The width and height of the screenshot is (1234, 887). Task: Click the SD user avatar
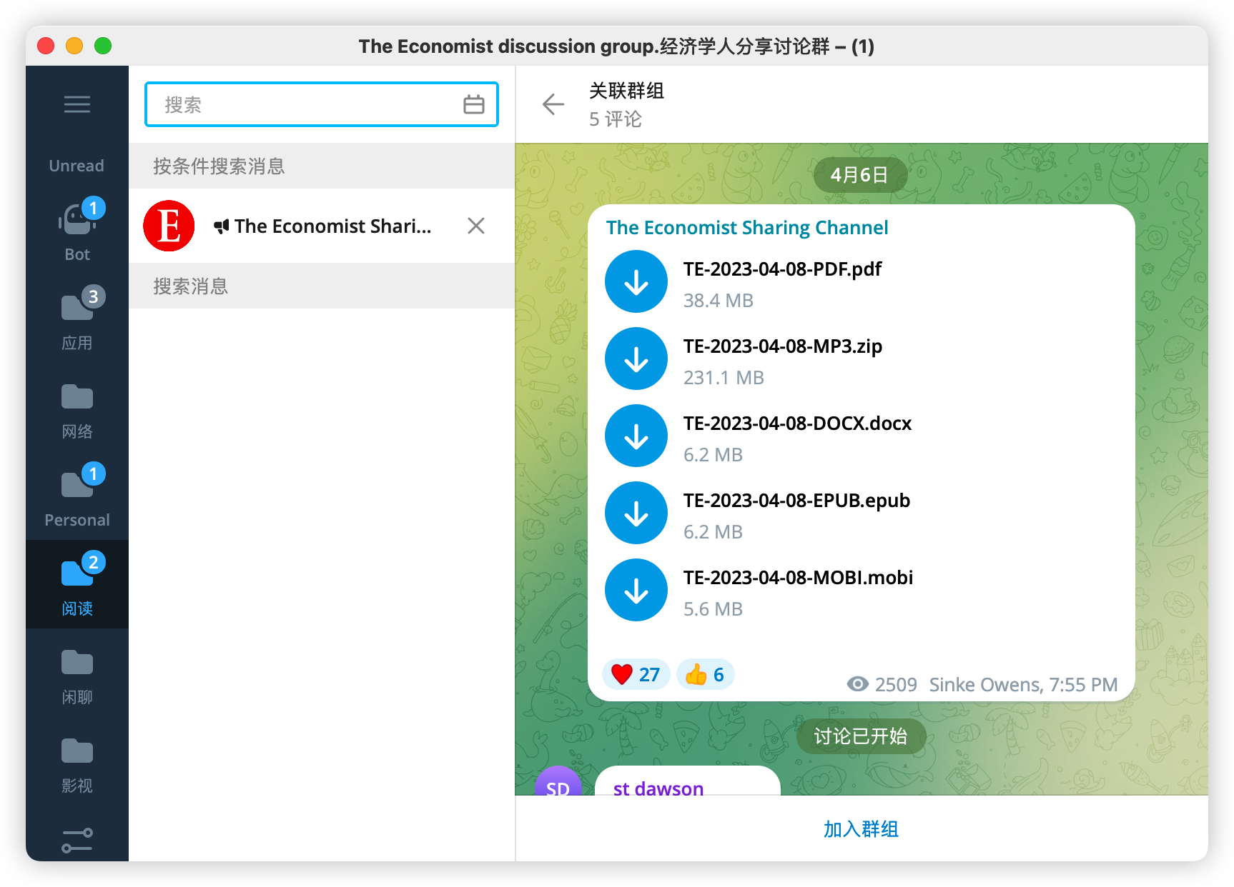(x=558, y=782)
